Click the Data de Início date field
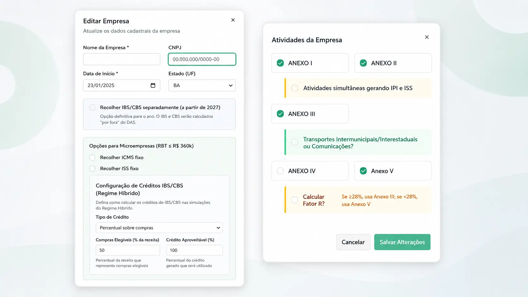The width and height of the screenshot is (528, 297). 122,85
